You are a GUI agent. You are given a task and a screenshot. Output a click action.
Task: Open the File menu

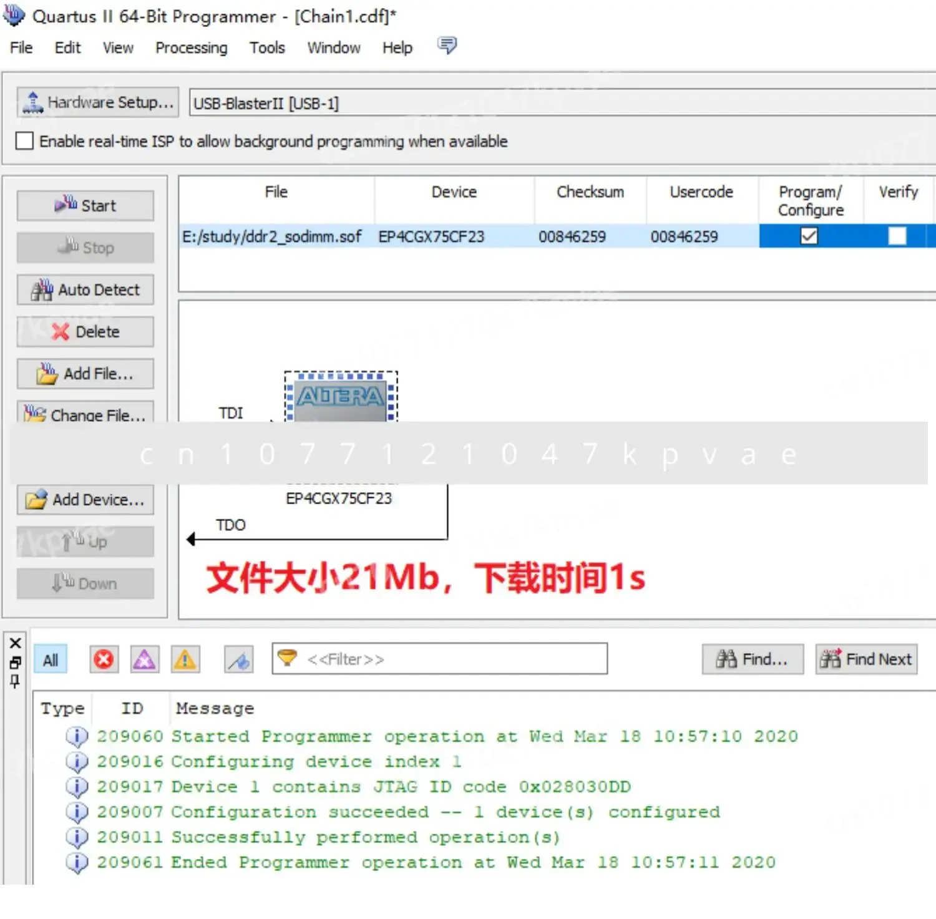(21, 47)
